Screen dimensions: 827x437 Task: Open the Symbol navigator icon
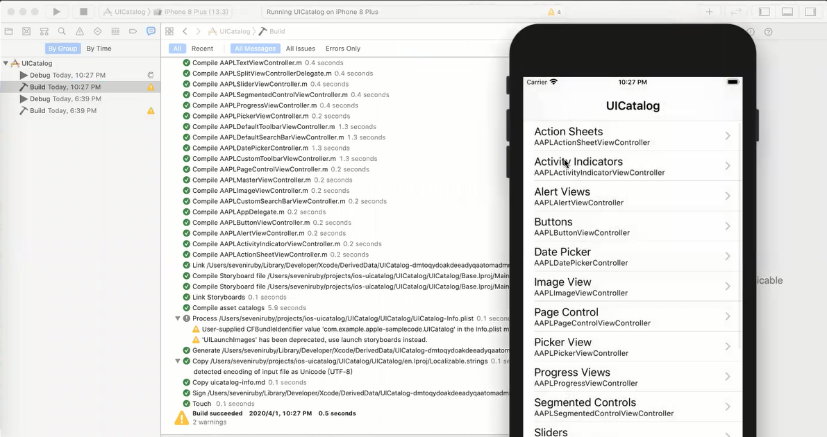44,32
